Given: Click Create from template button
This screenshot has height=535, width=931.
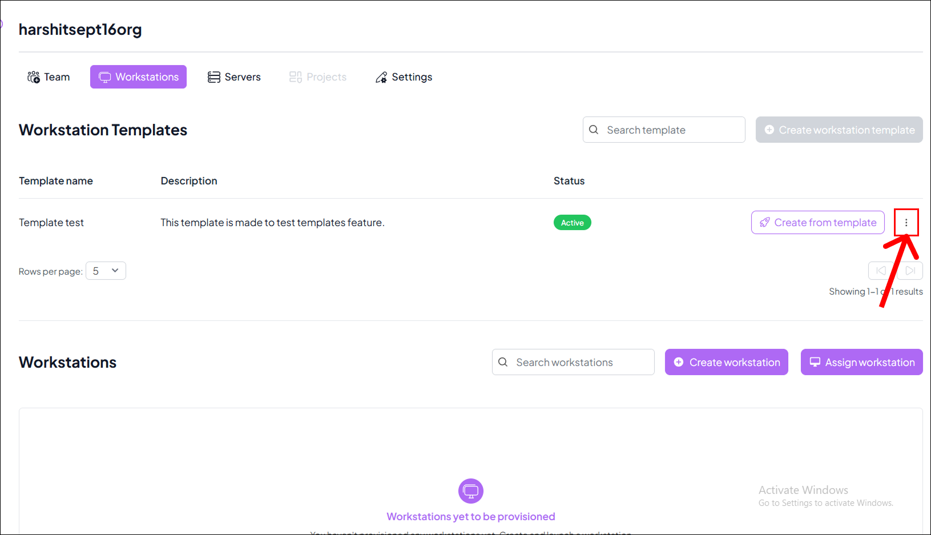Looking at the screenshot, I should pyautogui.click(x=817, y=223).
